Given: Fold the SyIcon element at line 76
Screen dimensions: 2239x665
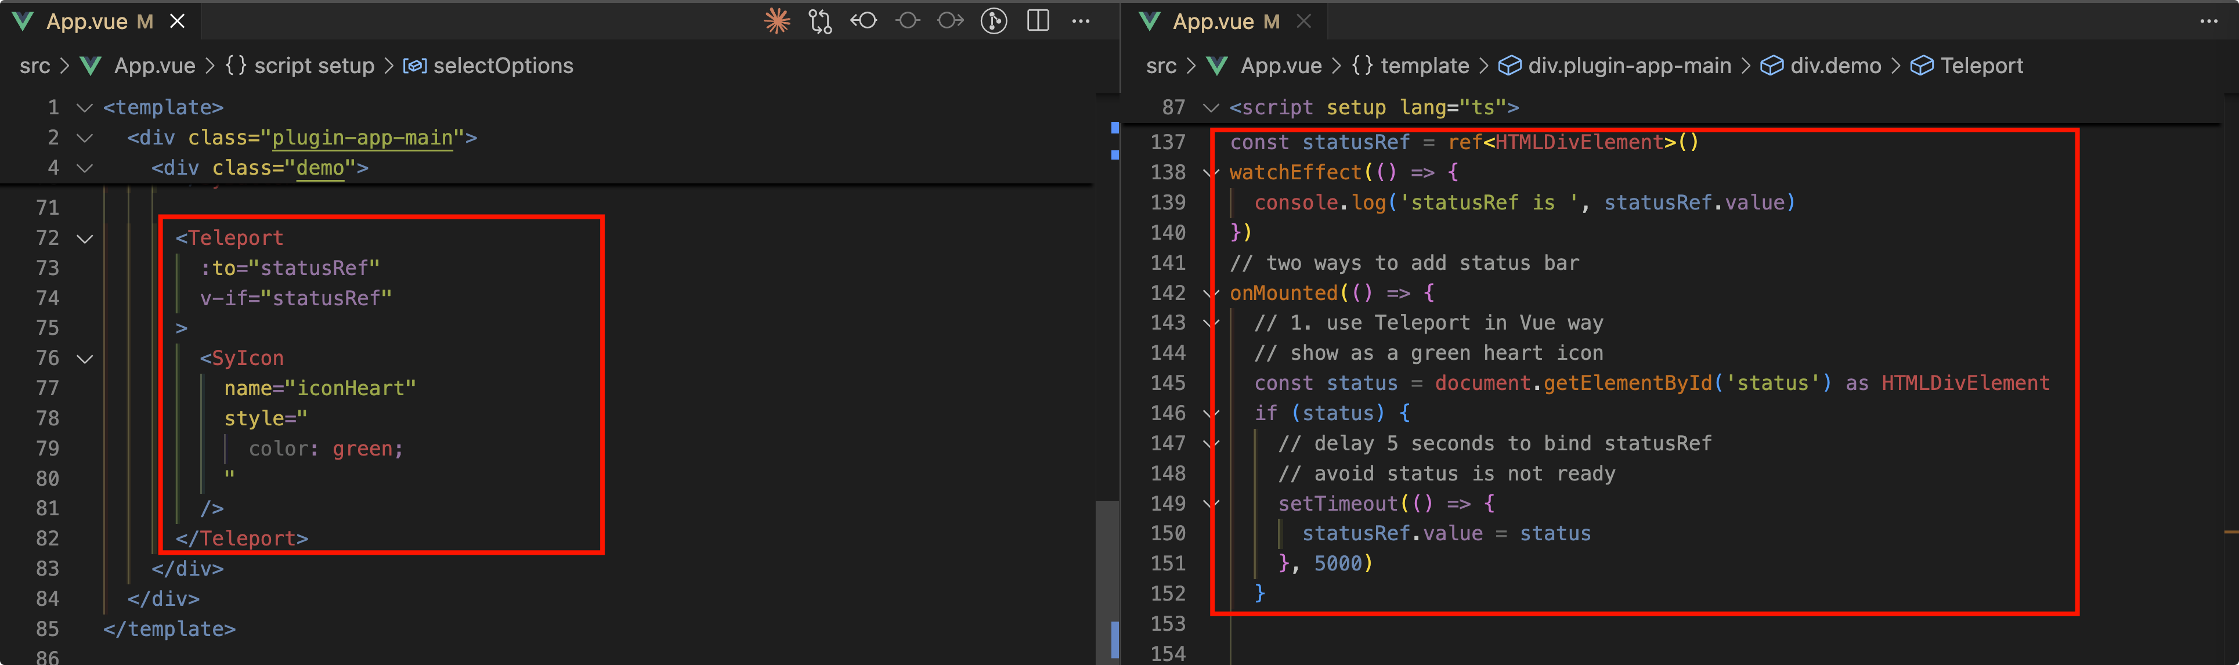Looking at the screenshot, I should coord(85,358).
